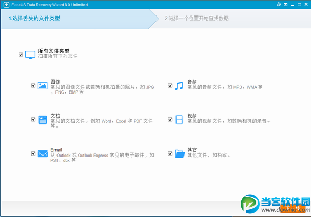Click the 其他文件，如档案 description
The height and width of the screenshot is (217, 311).
209,155
